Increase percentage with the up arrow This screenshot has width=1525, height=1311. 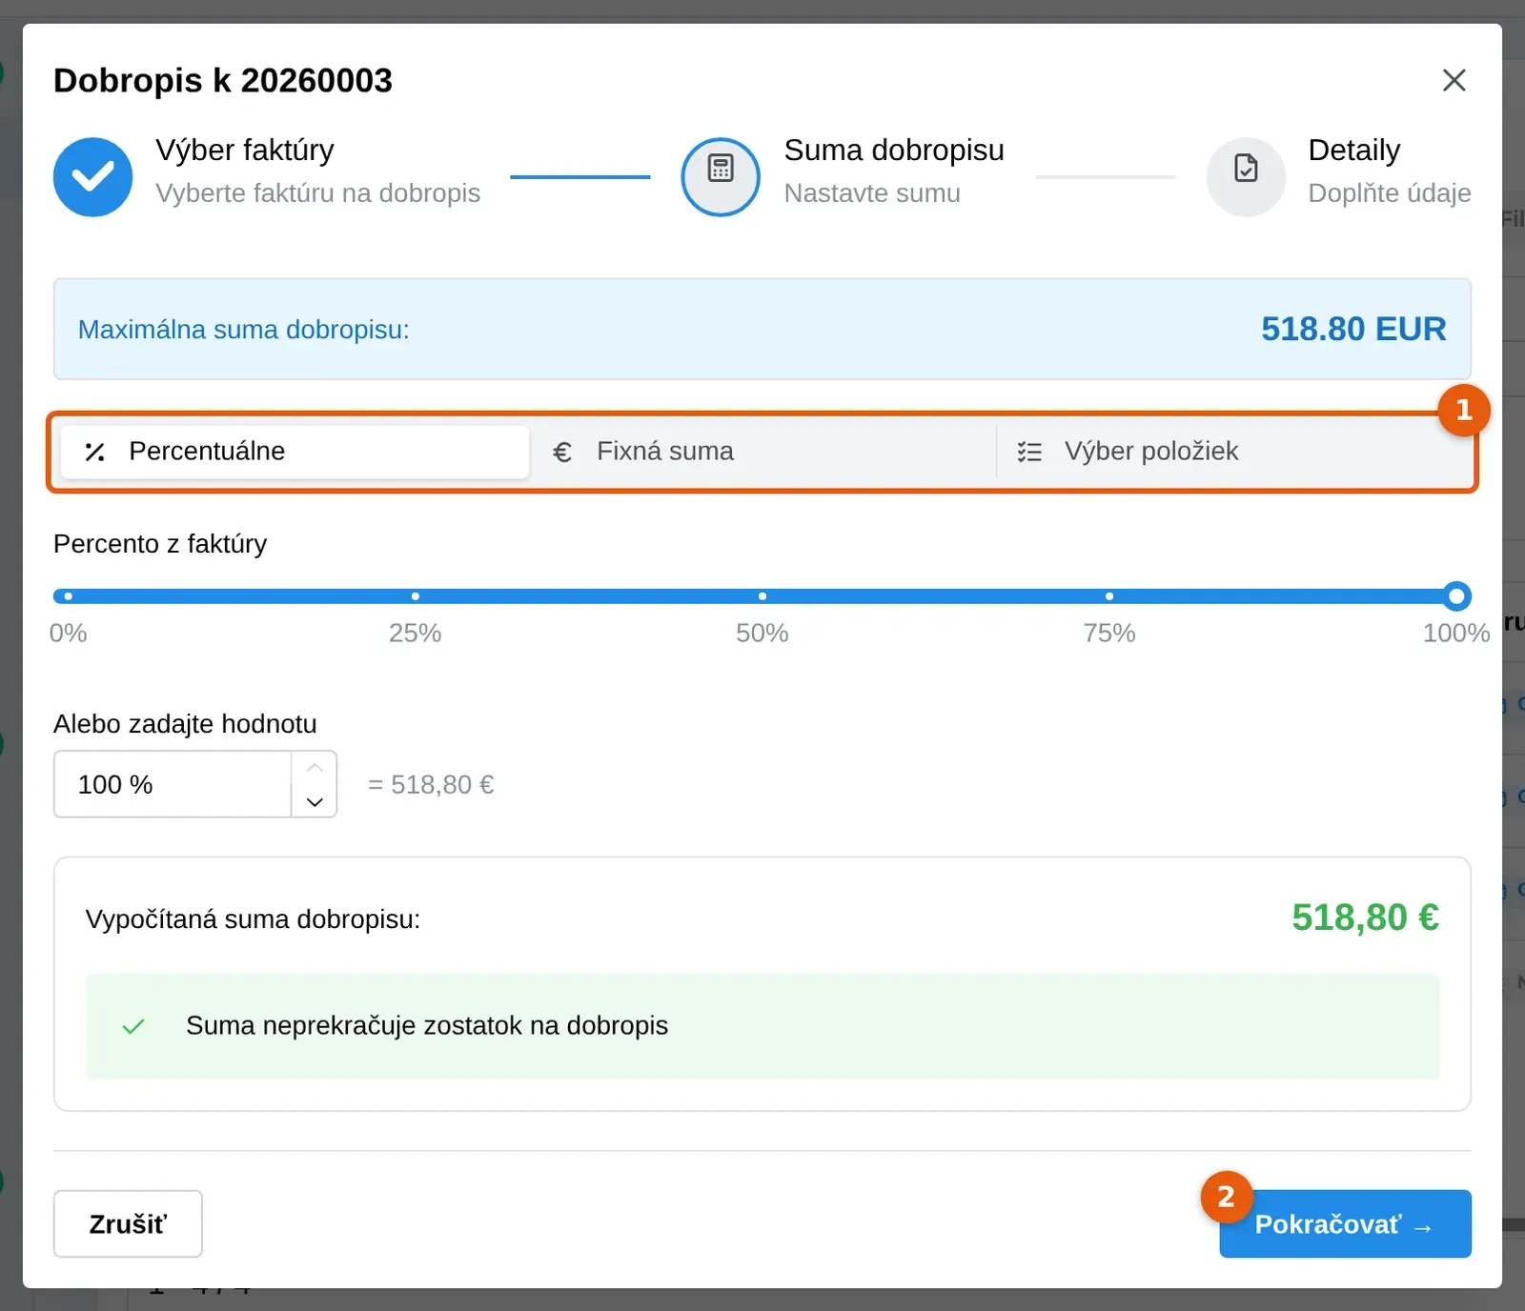tap(315, 768)
